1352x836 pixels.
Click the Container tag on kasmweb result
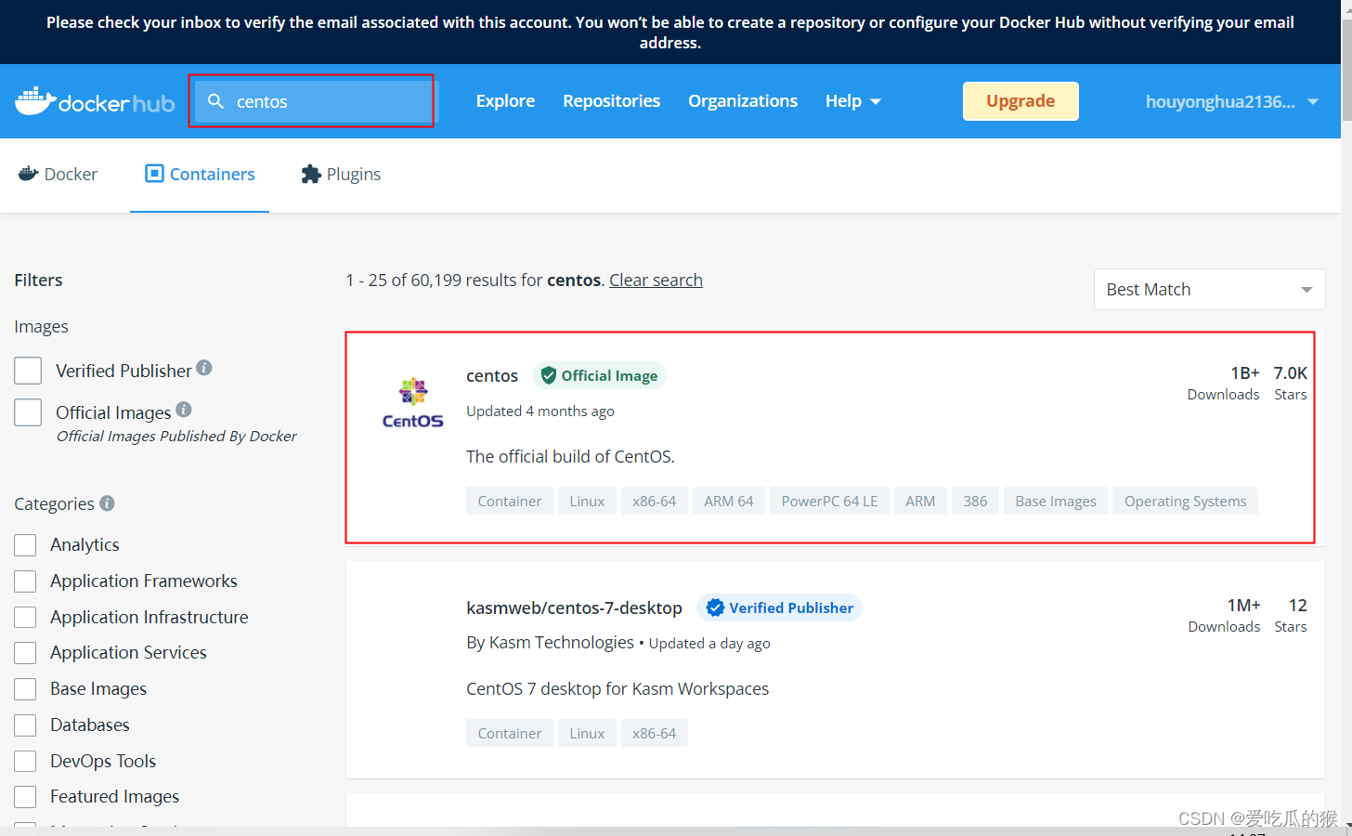(x=510, y=733)
